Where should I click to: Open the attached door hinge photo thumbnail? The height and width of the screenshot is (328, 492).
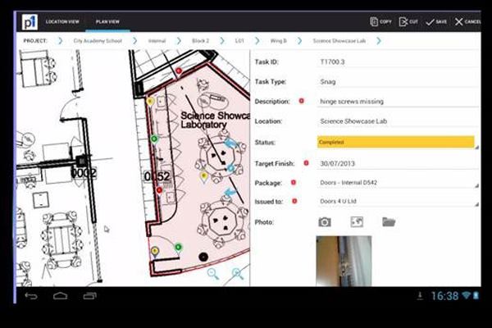[x=344, y=261]
